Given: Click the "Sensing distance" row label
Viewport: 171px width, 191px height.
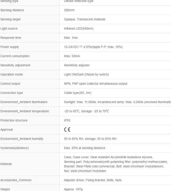Looking at the screenshot, I should (x=12, y=10).
